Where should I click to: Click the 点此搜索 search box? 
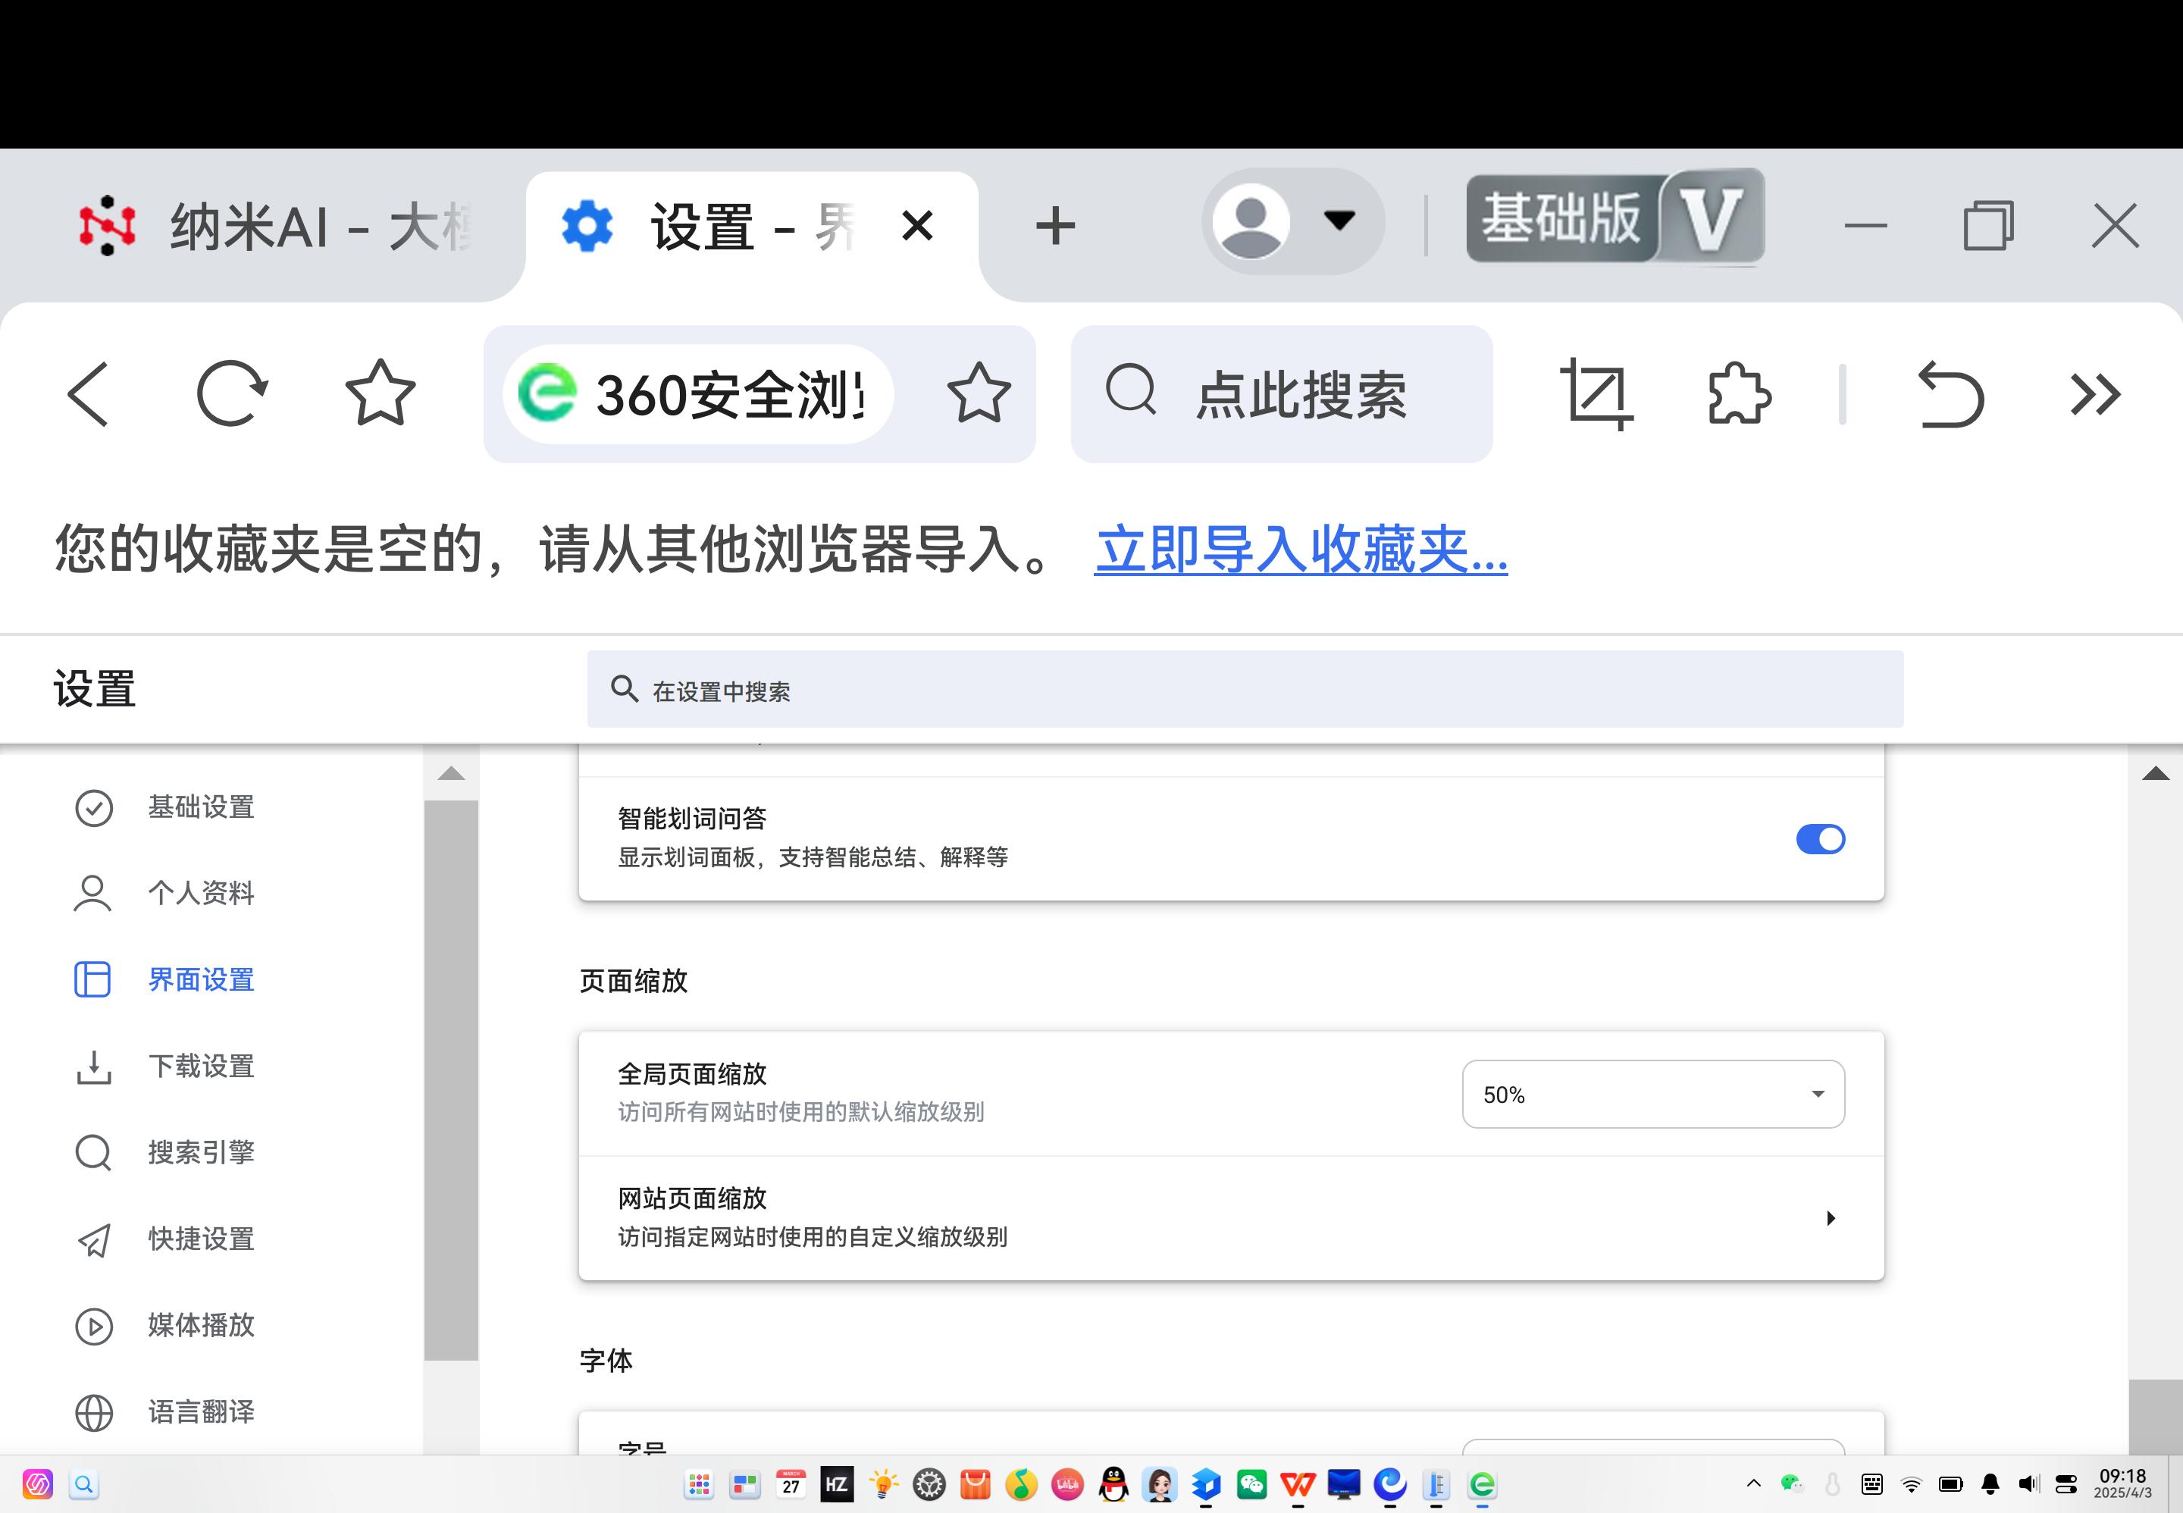pos(1282,393)
